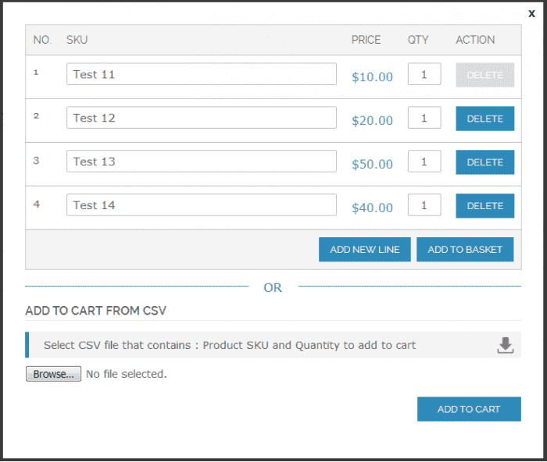This screenshot has height=462, width=547.
Task: Focus the SKU field containing Test 14
Action: pyautogui.click(x=201, y=205)
